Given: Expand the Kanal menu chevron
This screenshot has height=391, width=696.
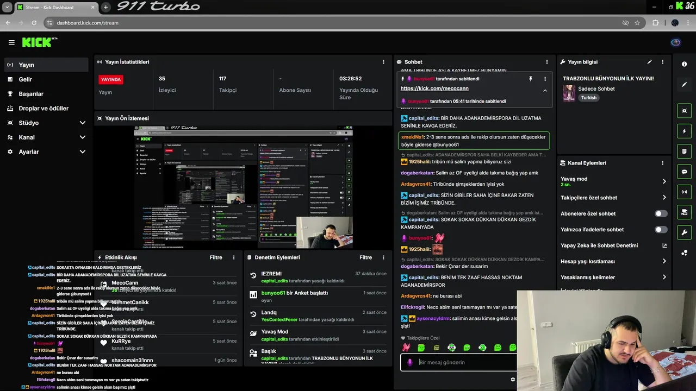Looking at the screenshot, I should pyautogui.click(x=82, y=137).
